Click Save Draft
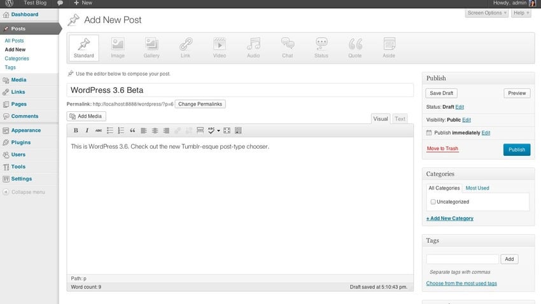Viewport: 541px width, 304px height. coord(441,93)
